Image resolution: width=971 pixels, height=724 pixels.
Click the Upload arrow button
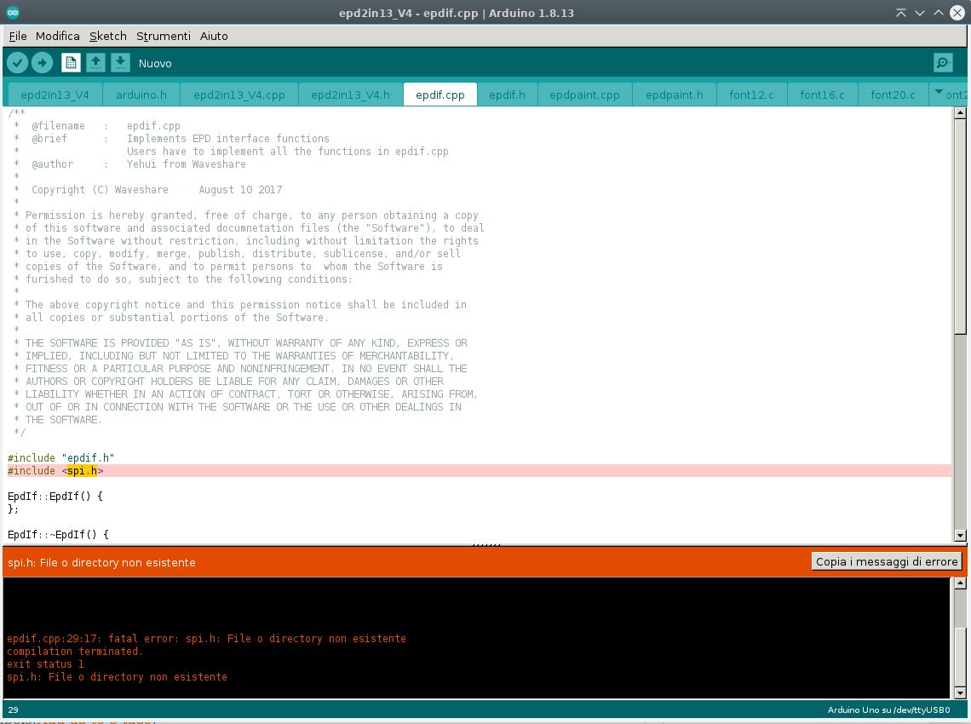pyautogui.click(x=42, y=62)
